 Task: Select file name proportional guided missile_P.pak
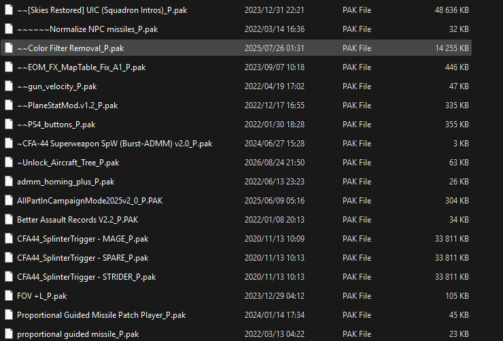[78, 334]
